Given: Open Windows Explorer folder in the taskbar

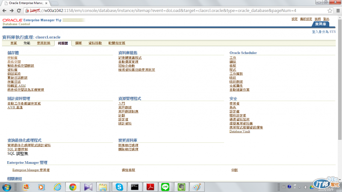Looking at the screenshot, I should coord(103,187).
